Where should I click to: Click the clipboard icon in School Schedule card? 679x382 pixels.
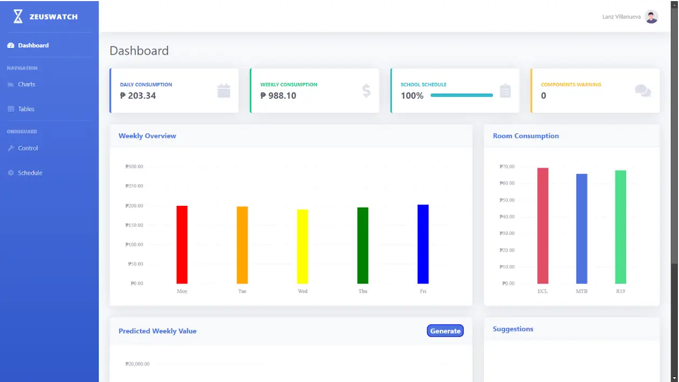pyautogui.click(x=505, y=91)
